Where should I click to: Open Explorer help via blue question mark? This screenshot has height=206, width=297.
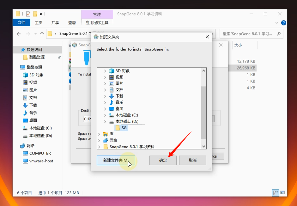click(x=284, y=23)
